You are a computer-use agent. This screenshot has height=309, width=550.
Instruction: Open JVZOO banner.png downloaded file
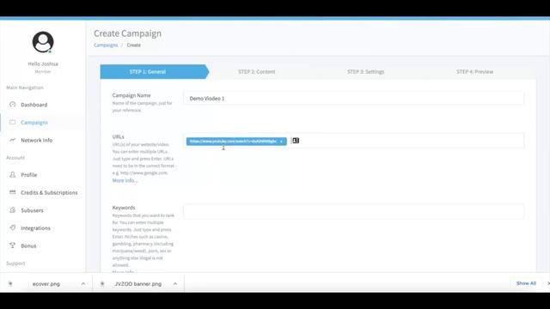(137, 284)
